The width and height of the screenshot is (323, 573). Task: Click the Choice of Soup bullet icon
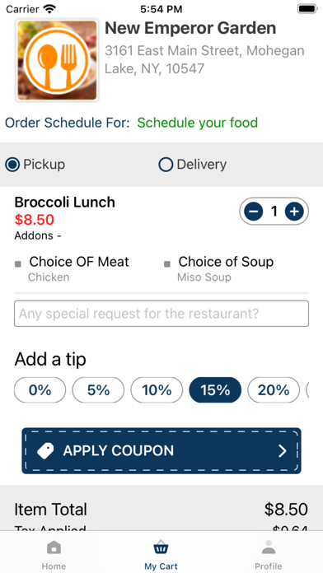[x=166, y=263]
